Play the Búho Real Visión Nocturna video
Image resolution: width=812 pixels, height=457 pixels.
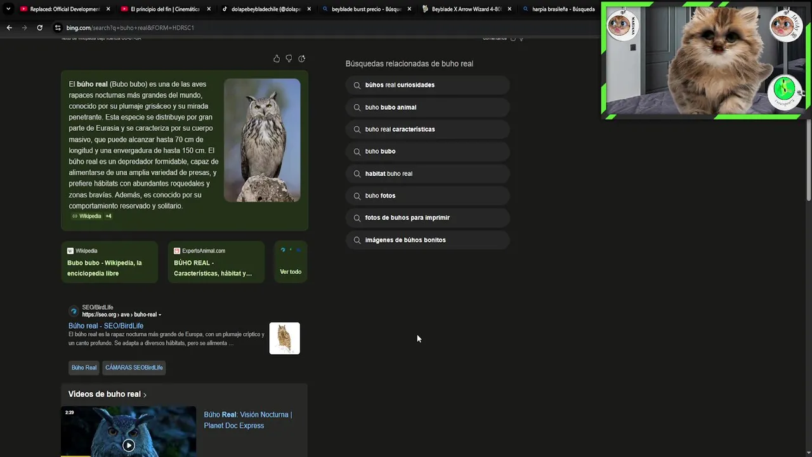(x=129, y=446)
